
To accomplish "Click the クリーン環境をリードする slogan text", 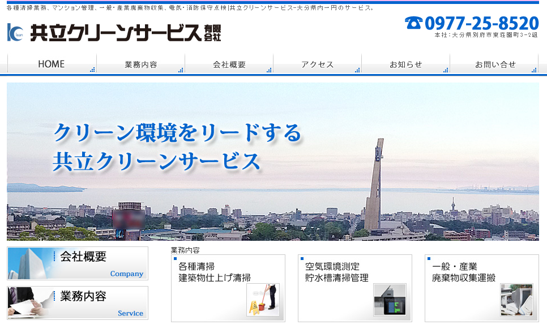I will (177, 133).
